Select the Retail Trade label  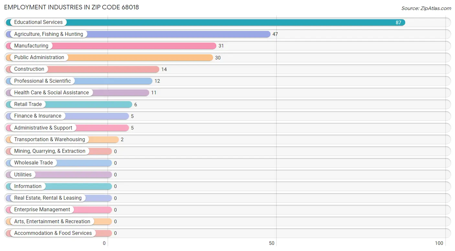(x=28, y=104)
